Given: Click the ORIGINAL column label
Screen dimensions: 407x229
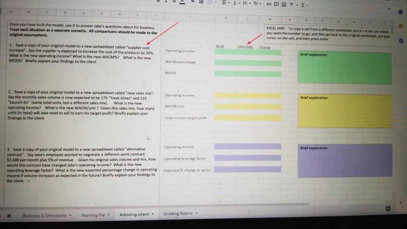Looking at the screenshot, I should [245, 47].
